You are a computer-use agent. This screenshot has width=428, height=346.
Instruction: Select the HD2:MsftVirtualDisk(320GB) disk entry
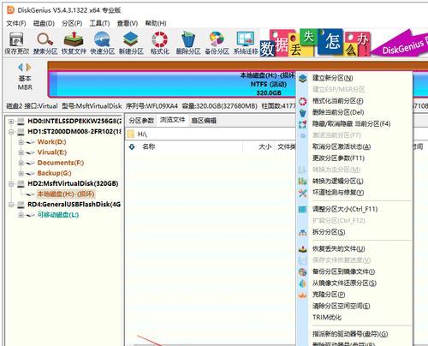tap(73, 183)
